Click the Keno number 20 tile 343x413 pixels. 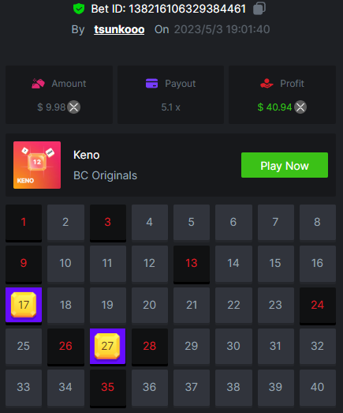tap(150, 305)
